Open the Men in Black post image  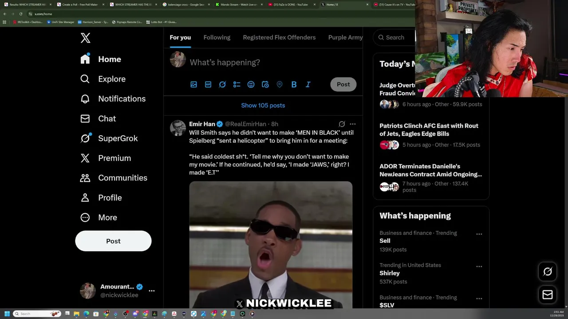click(271, 245)
